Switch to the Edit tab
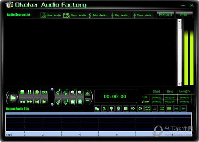 tap(184, 15)
